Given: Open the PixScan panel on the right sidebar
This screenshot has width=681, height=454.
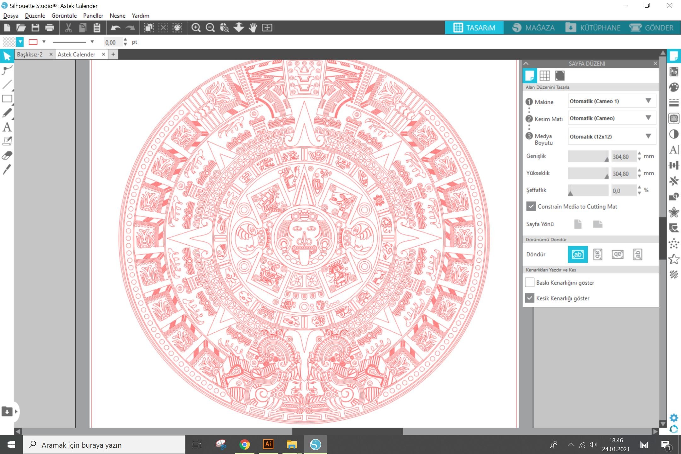Looking at the screenshot, I should click(674, 72).
